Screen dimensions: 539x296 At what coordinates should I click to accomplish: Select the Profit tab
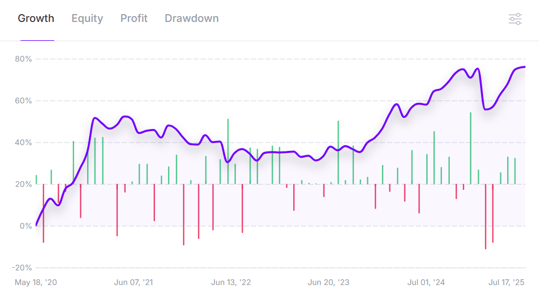click(x=134, y=19)
